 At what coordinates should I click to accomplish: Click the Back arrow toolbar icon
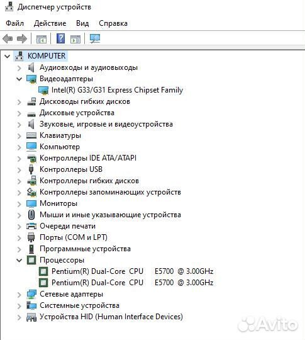pyautogui.click(x=8, y=39)
